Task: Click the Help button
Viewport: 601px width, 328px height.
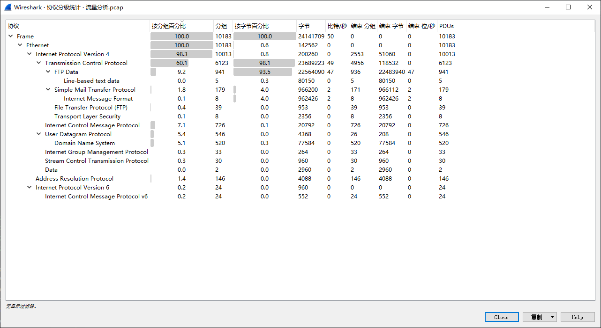Action: pyautogui.click(x=578, y=317)
